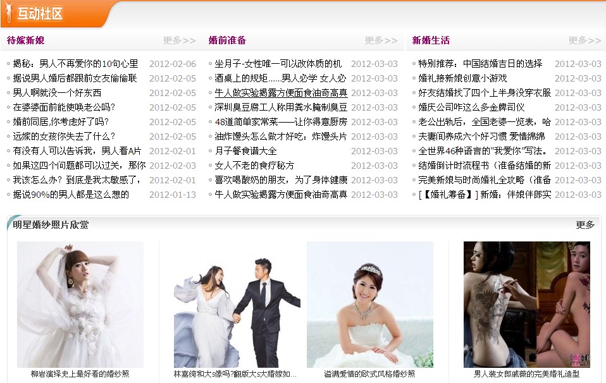The height and width of the screenshot is (383, 606).
Task: Click caption 柳岩演绎史上最好看的婚纱照
Action: pos(80,374)
